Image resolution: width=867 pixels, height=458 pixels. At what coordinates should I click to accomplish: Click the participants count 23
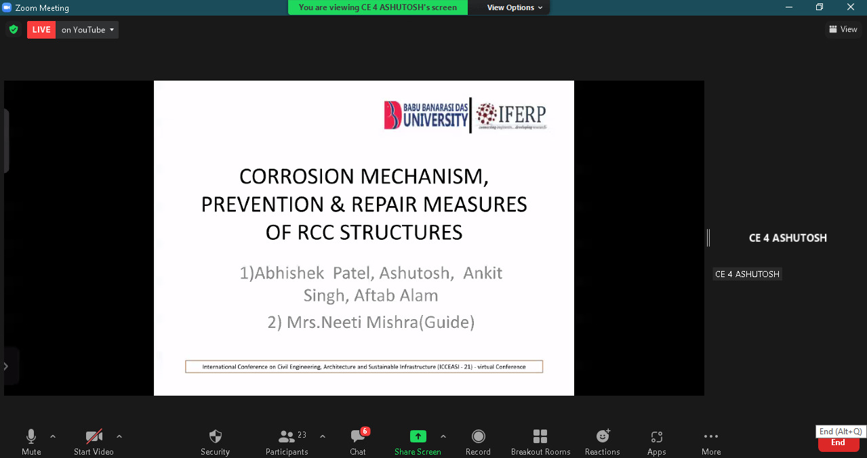[x=302, y=435]
